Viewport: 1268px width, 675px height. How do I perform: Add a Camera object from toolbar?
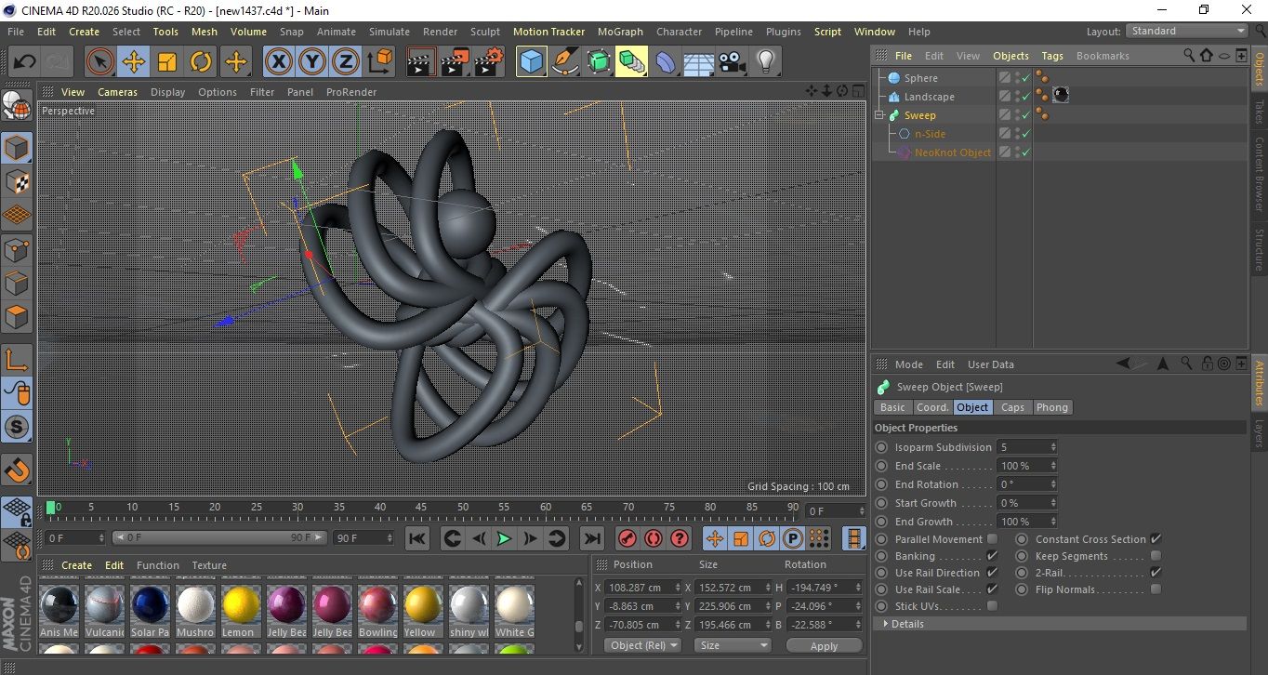(733, 62)
